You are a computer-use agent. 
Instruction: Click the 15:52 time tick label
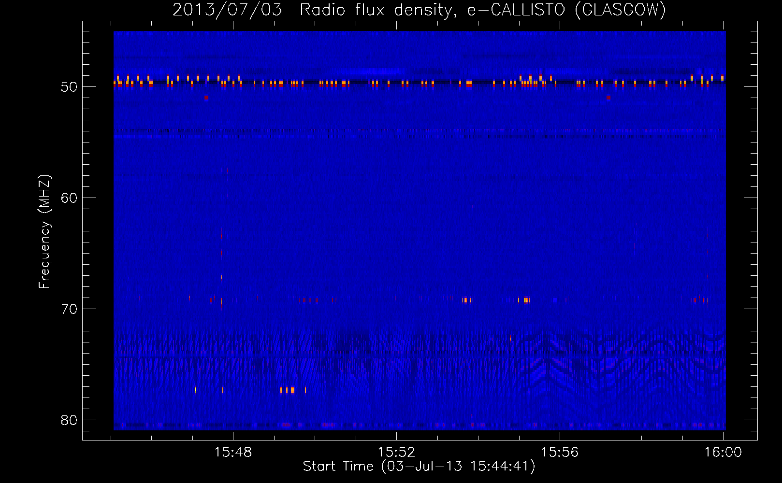(396, 453)
